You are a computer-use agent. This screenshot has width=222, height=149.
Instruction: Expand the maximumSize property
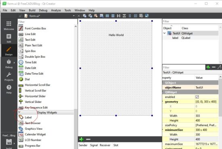[163, 144]
